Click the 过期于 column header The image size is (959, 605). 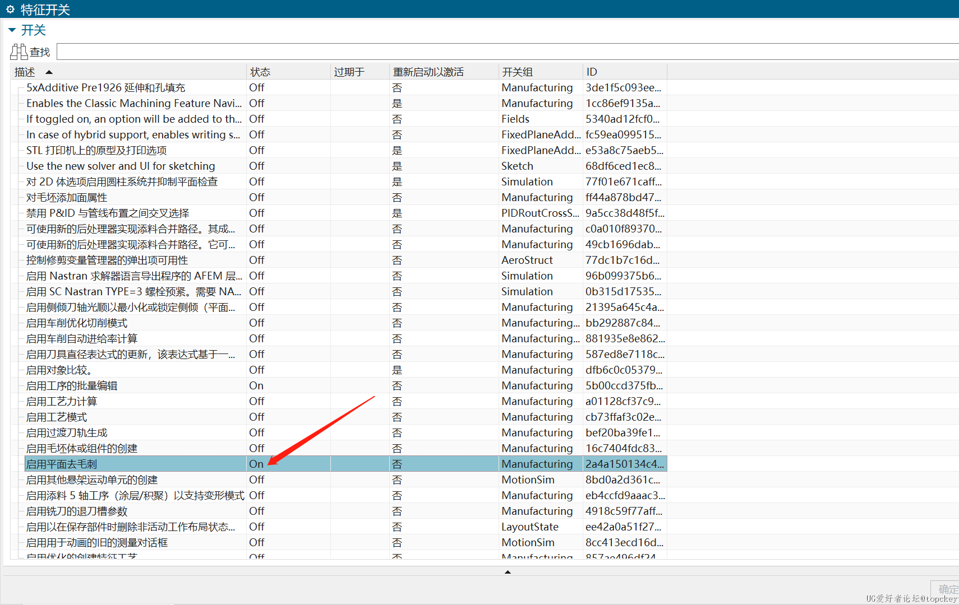pos(360,72)
